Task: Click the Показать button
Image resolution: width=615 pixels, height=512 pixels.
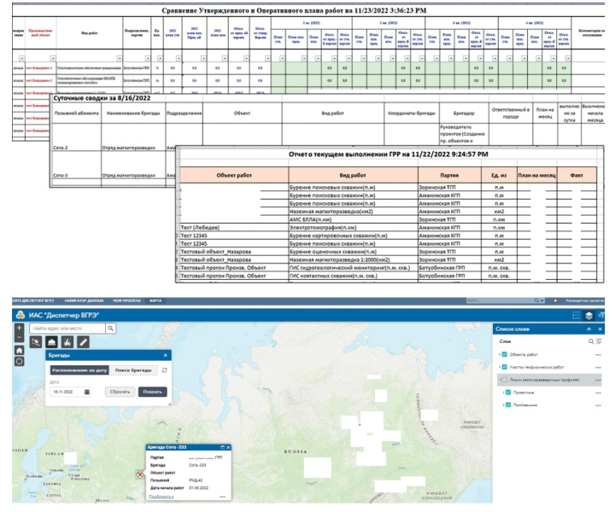Action: tap(153, 392)
